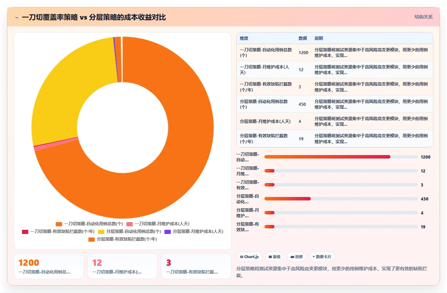Open the stat card showing 3
Viewport: 447px width, 293px height.
coord(196,266)
